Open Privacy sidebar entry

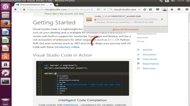coord(140,41)
